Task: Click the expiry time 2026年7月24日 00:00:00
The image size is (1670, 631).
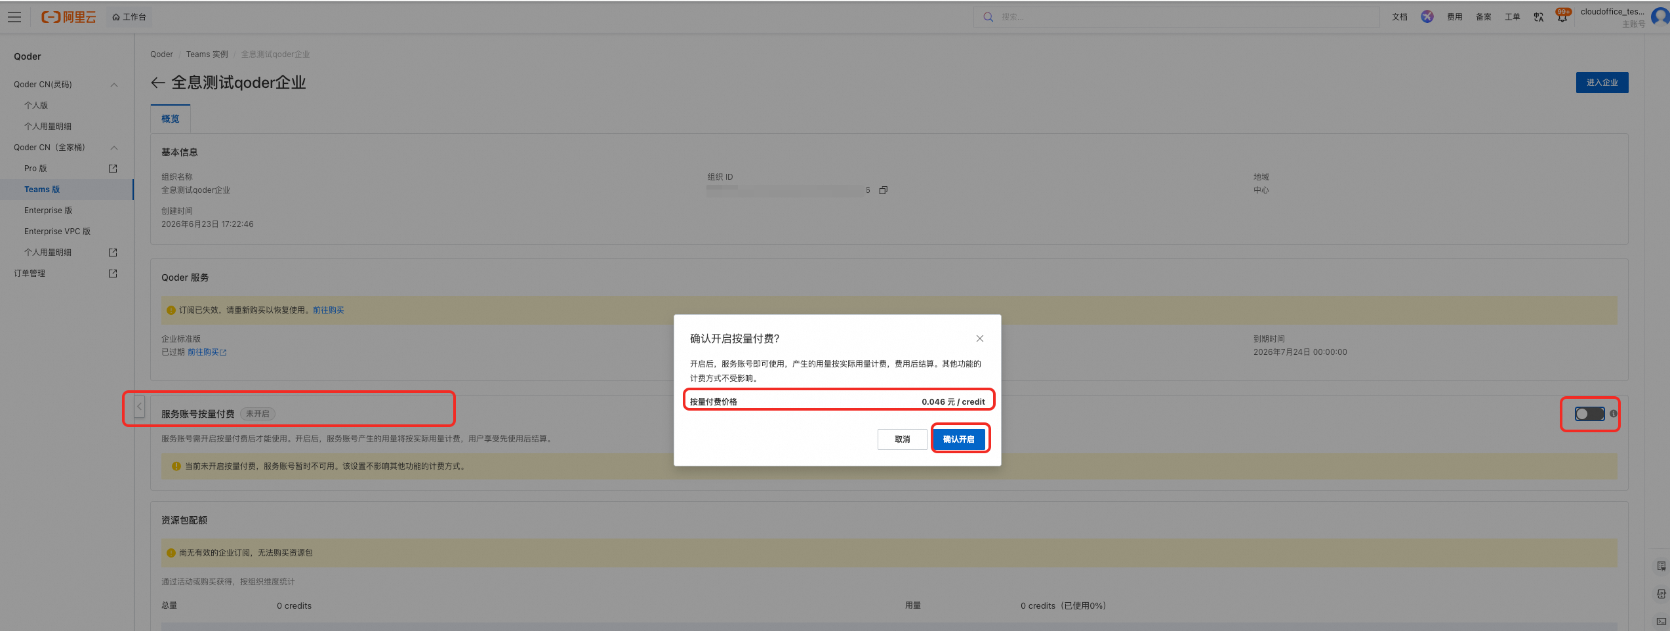Action: pyautogui.click(x=1299, y=352)
